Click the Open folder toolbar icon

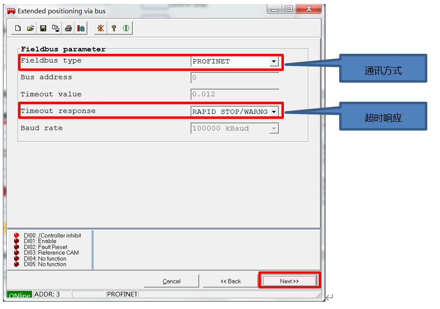coord(30,28)
